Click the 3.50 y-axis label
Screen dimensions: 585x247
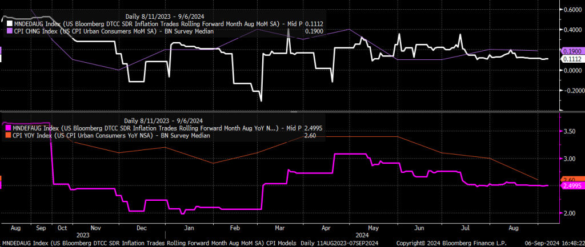click(x=571, y=132)
